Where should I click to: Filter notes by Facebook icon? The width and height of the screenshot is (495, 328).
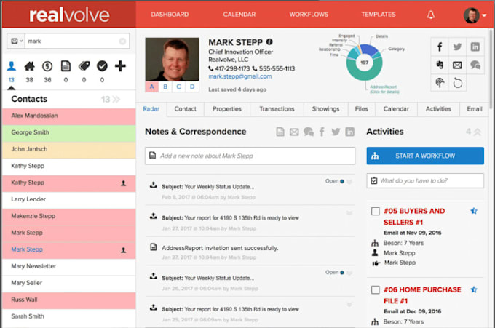coord(322,132)
